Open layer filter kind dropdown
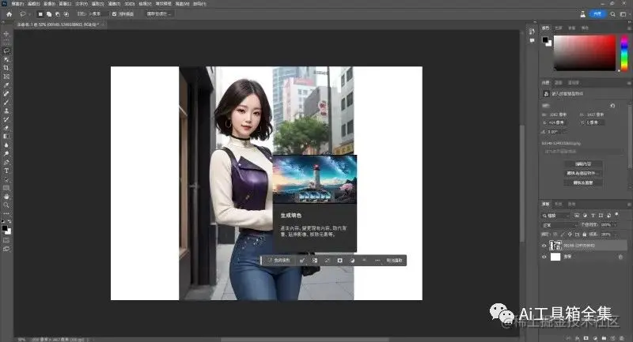 (x=556, y=216)
